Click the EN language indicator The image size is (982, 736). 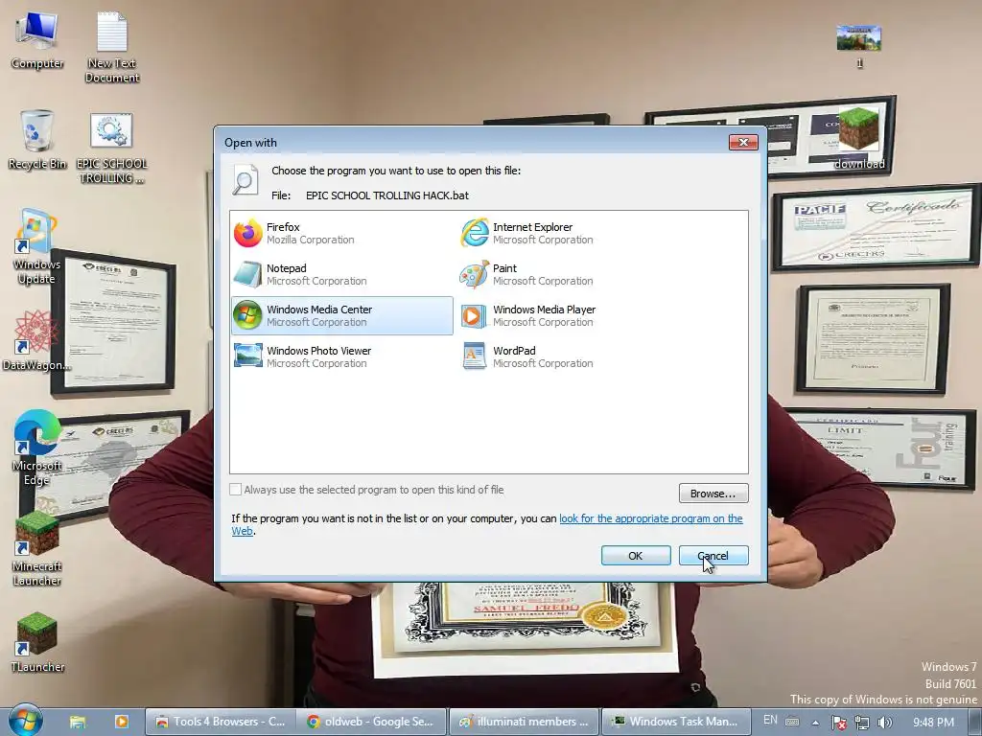click(x=770, y=721)
